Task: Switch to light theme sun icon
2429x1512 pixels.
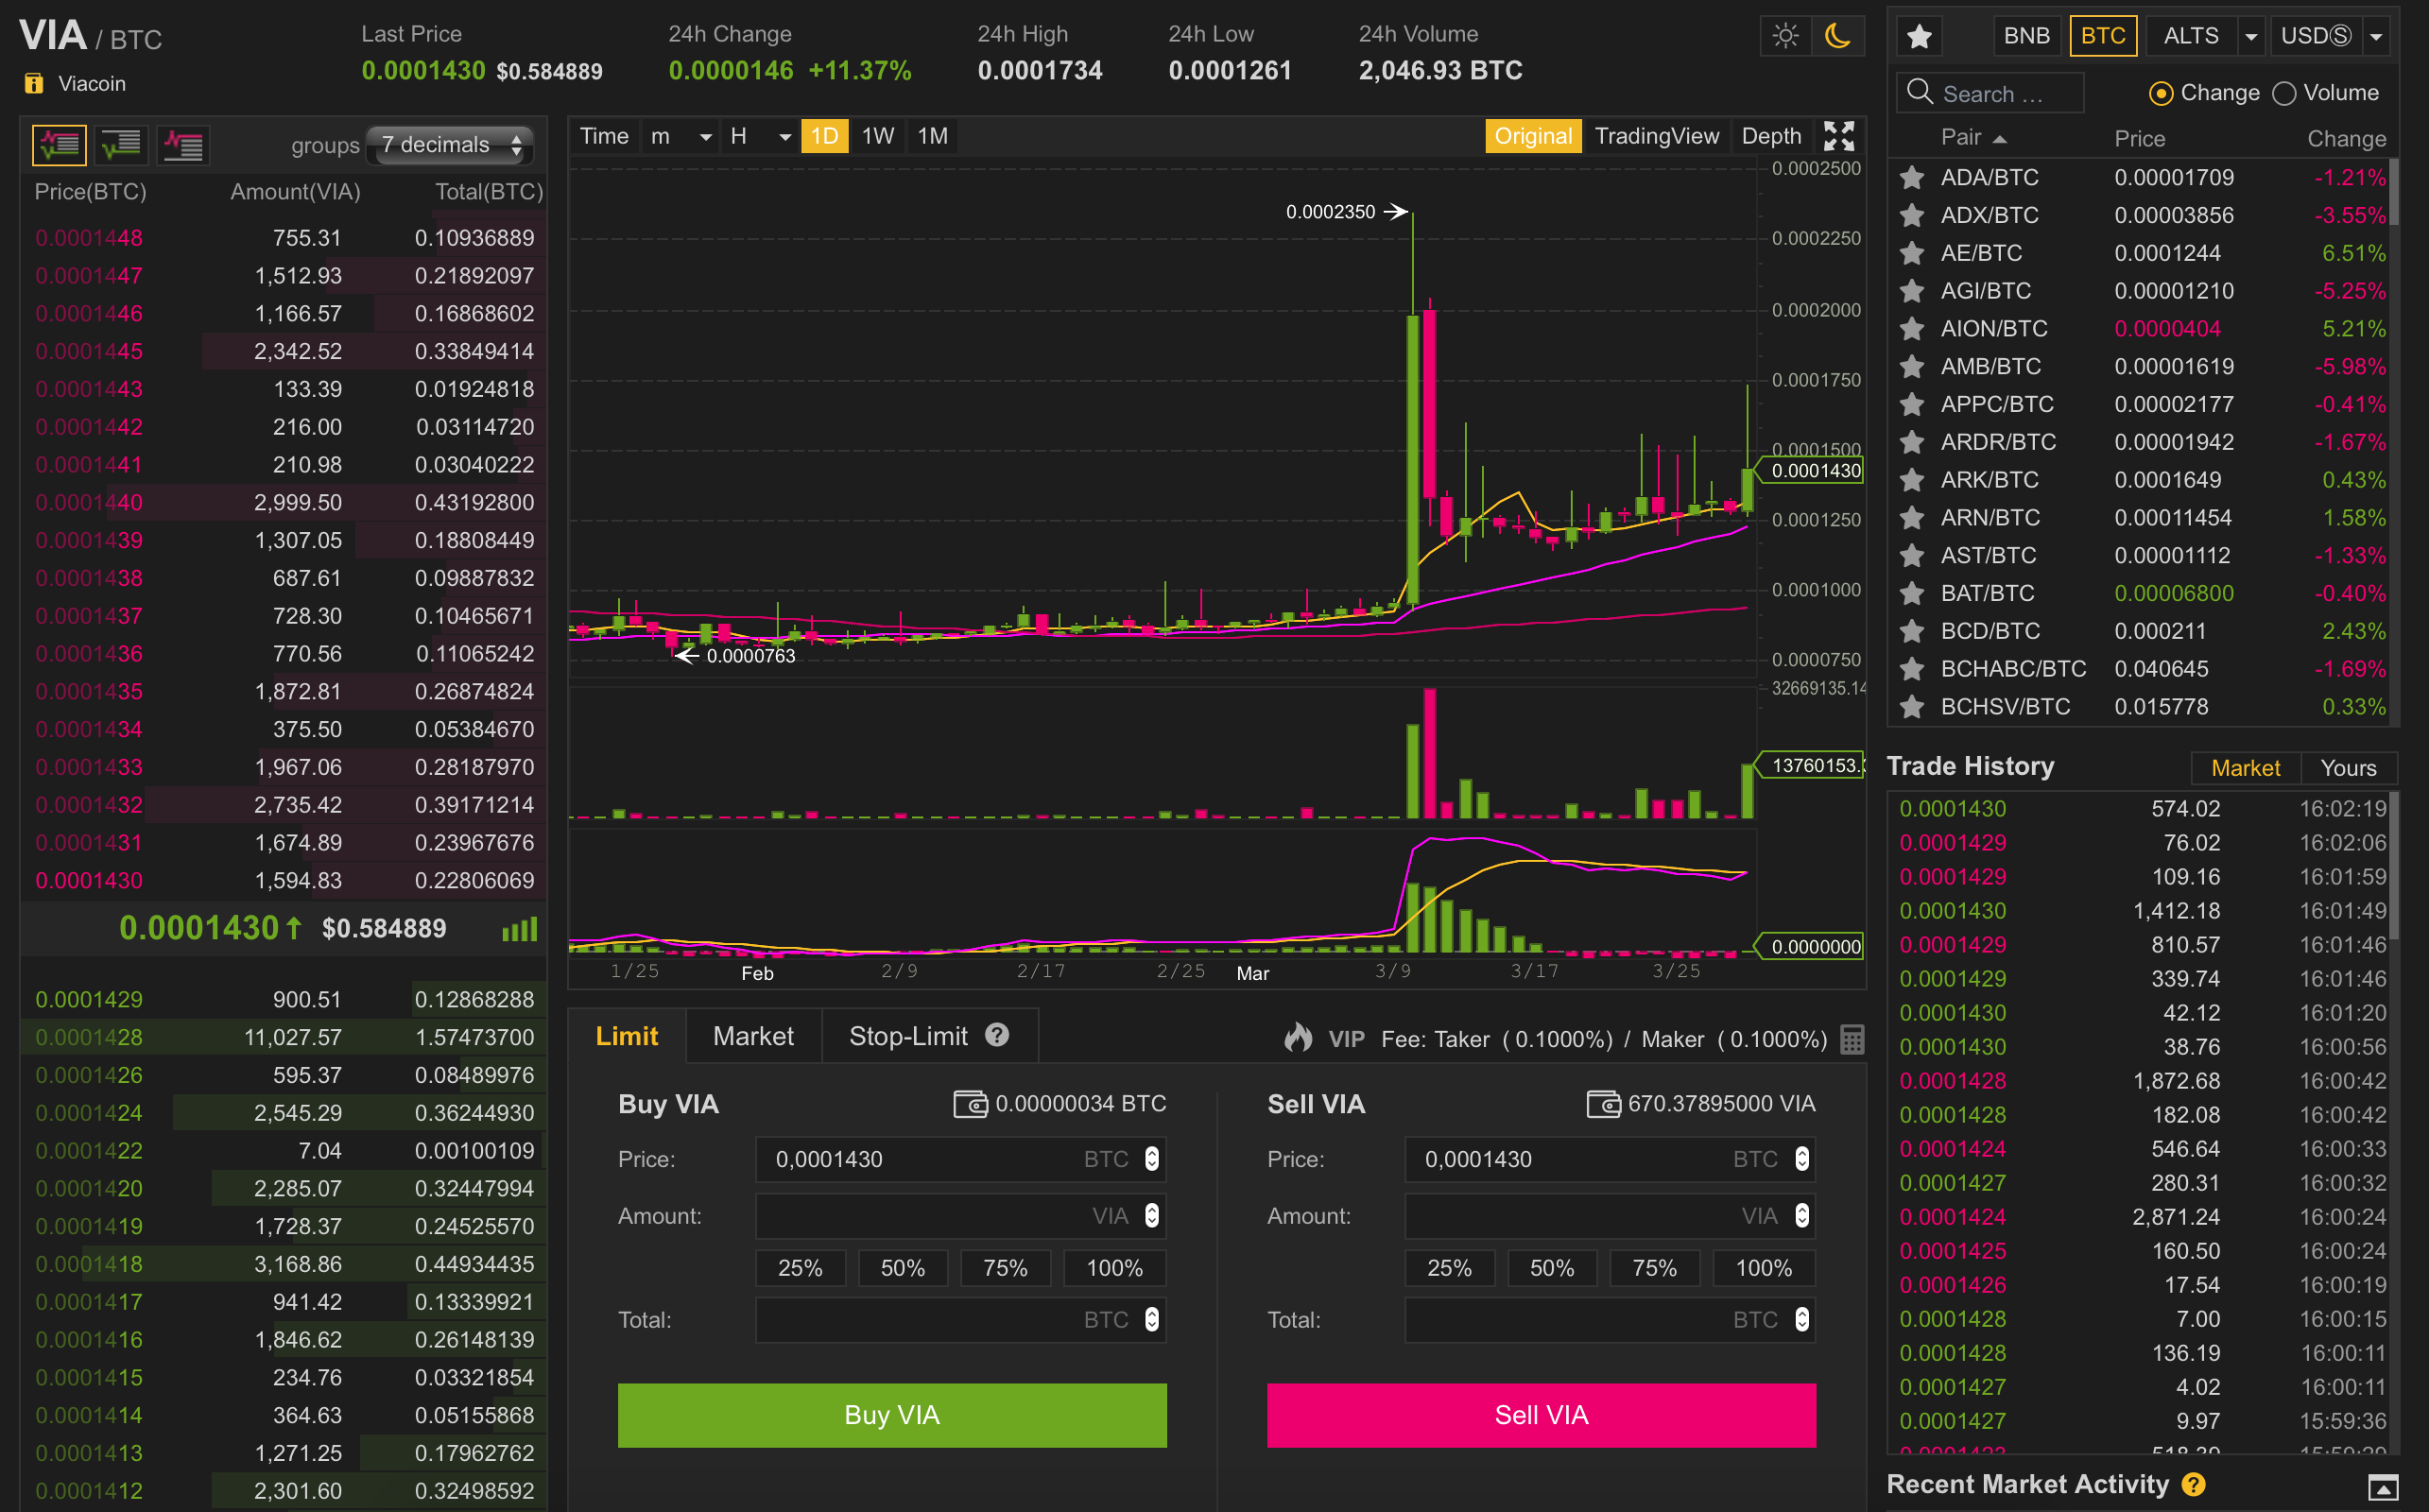Action: pos(1785,36)
